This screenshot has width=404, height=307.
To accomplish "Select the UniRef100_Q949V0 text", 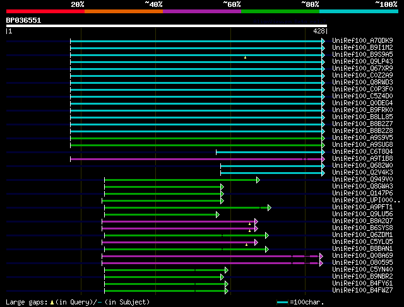I will (x=362, y=180).
